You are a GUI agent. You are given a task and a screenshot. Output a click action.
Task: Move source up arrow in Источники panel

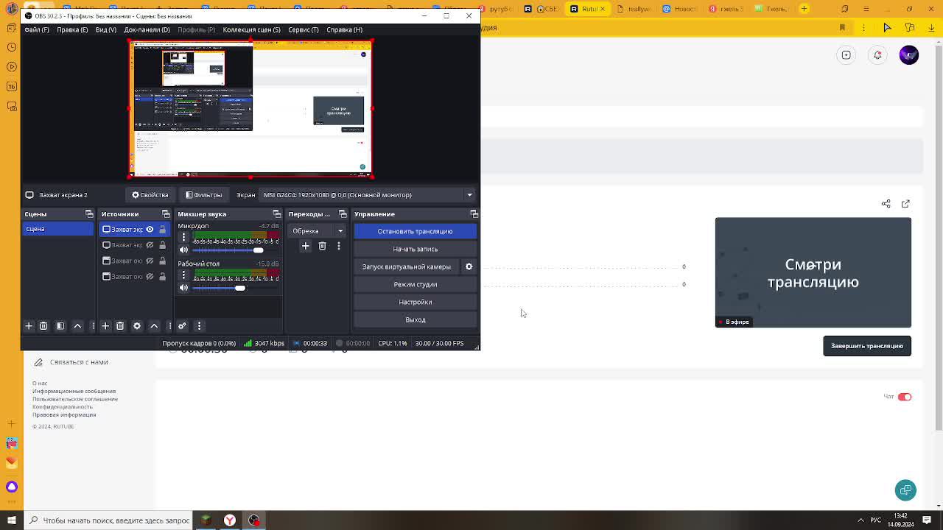[x=154, y=326]
